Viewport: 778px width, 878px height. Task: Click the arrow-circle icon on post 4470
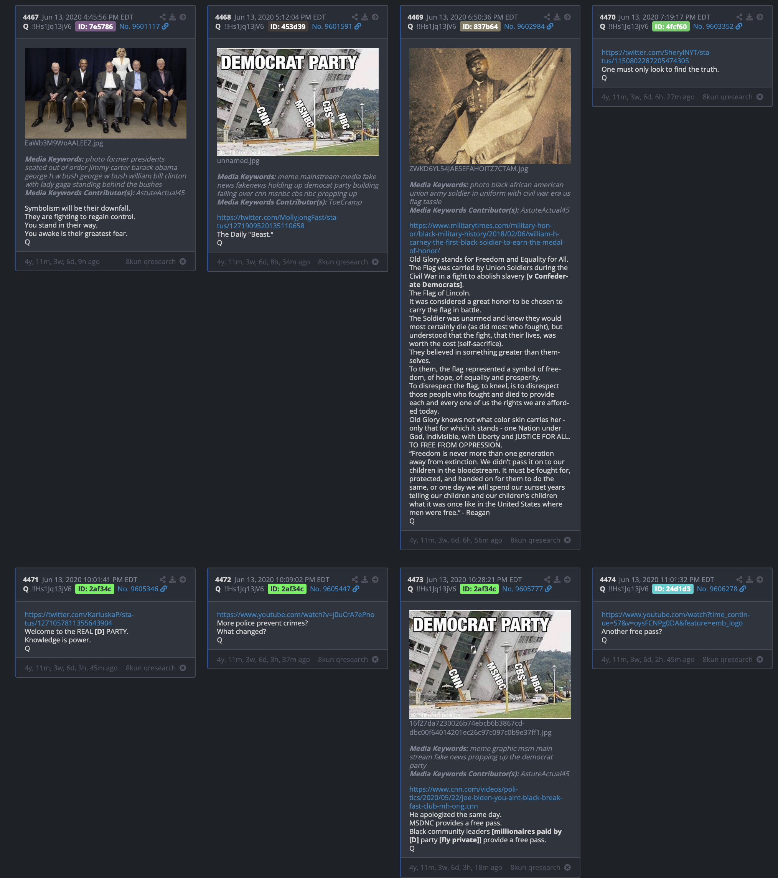click(x=760, y=17)
